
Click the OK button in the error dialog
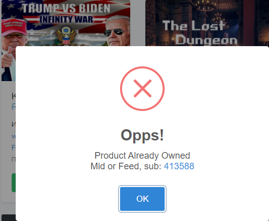142,199
